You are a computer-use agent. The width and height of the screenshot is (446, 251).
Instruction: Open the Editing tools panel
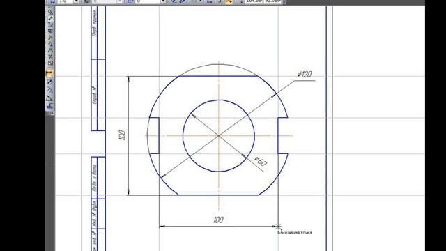coord(50,31)
